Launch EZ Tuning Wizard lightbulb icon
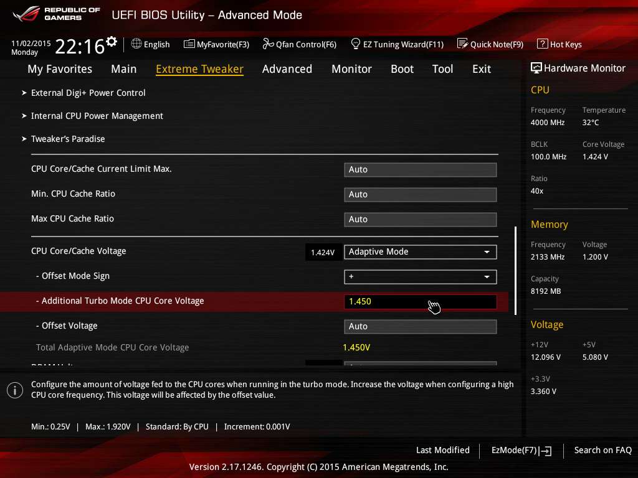638x478 pixels. pos(356,44)
